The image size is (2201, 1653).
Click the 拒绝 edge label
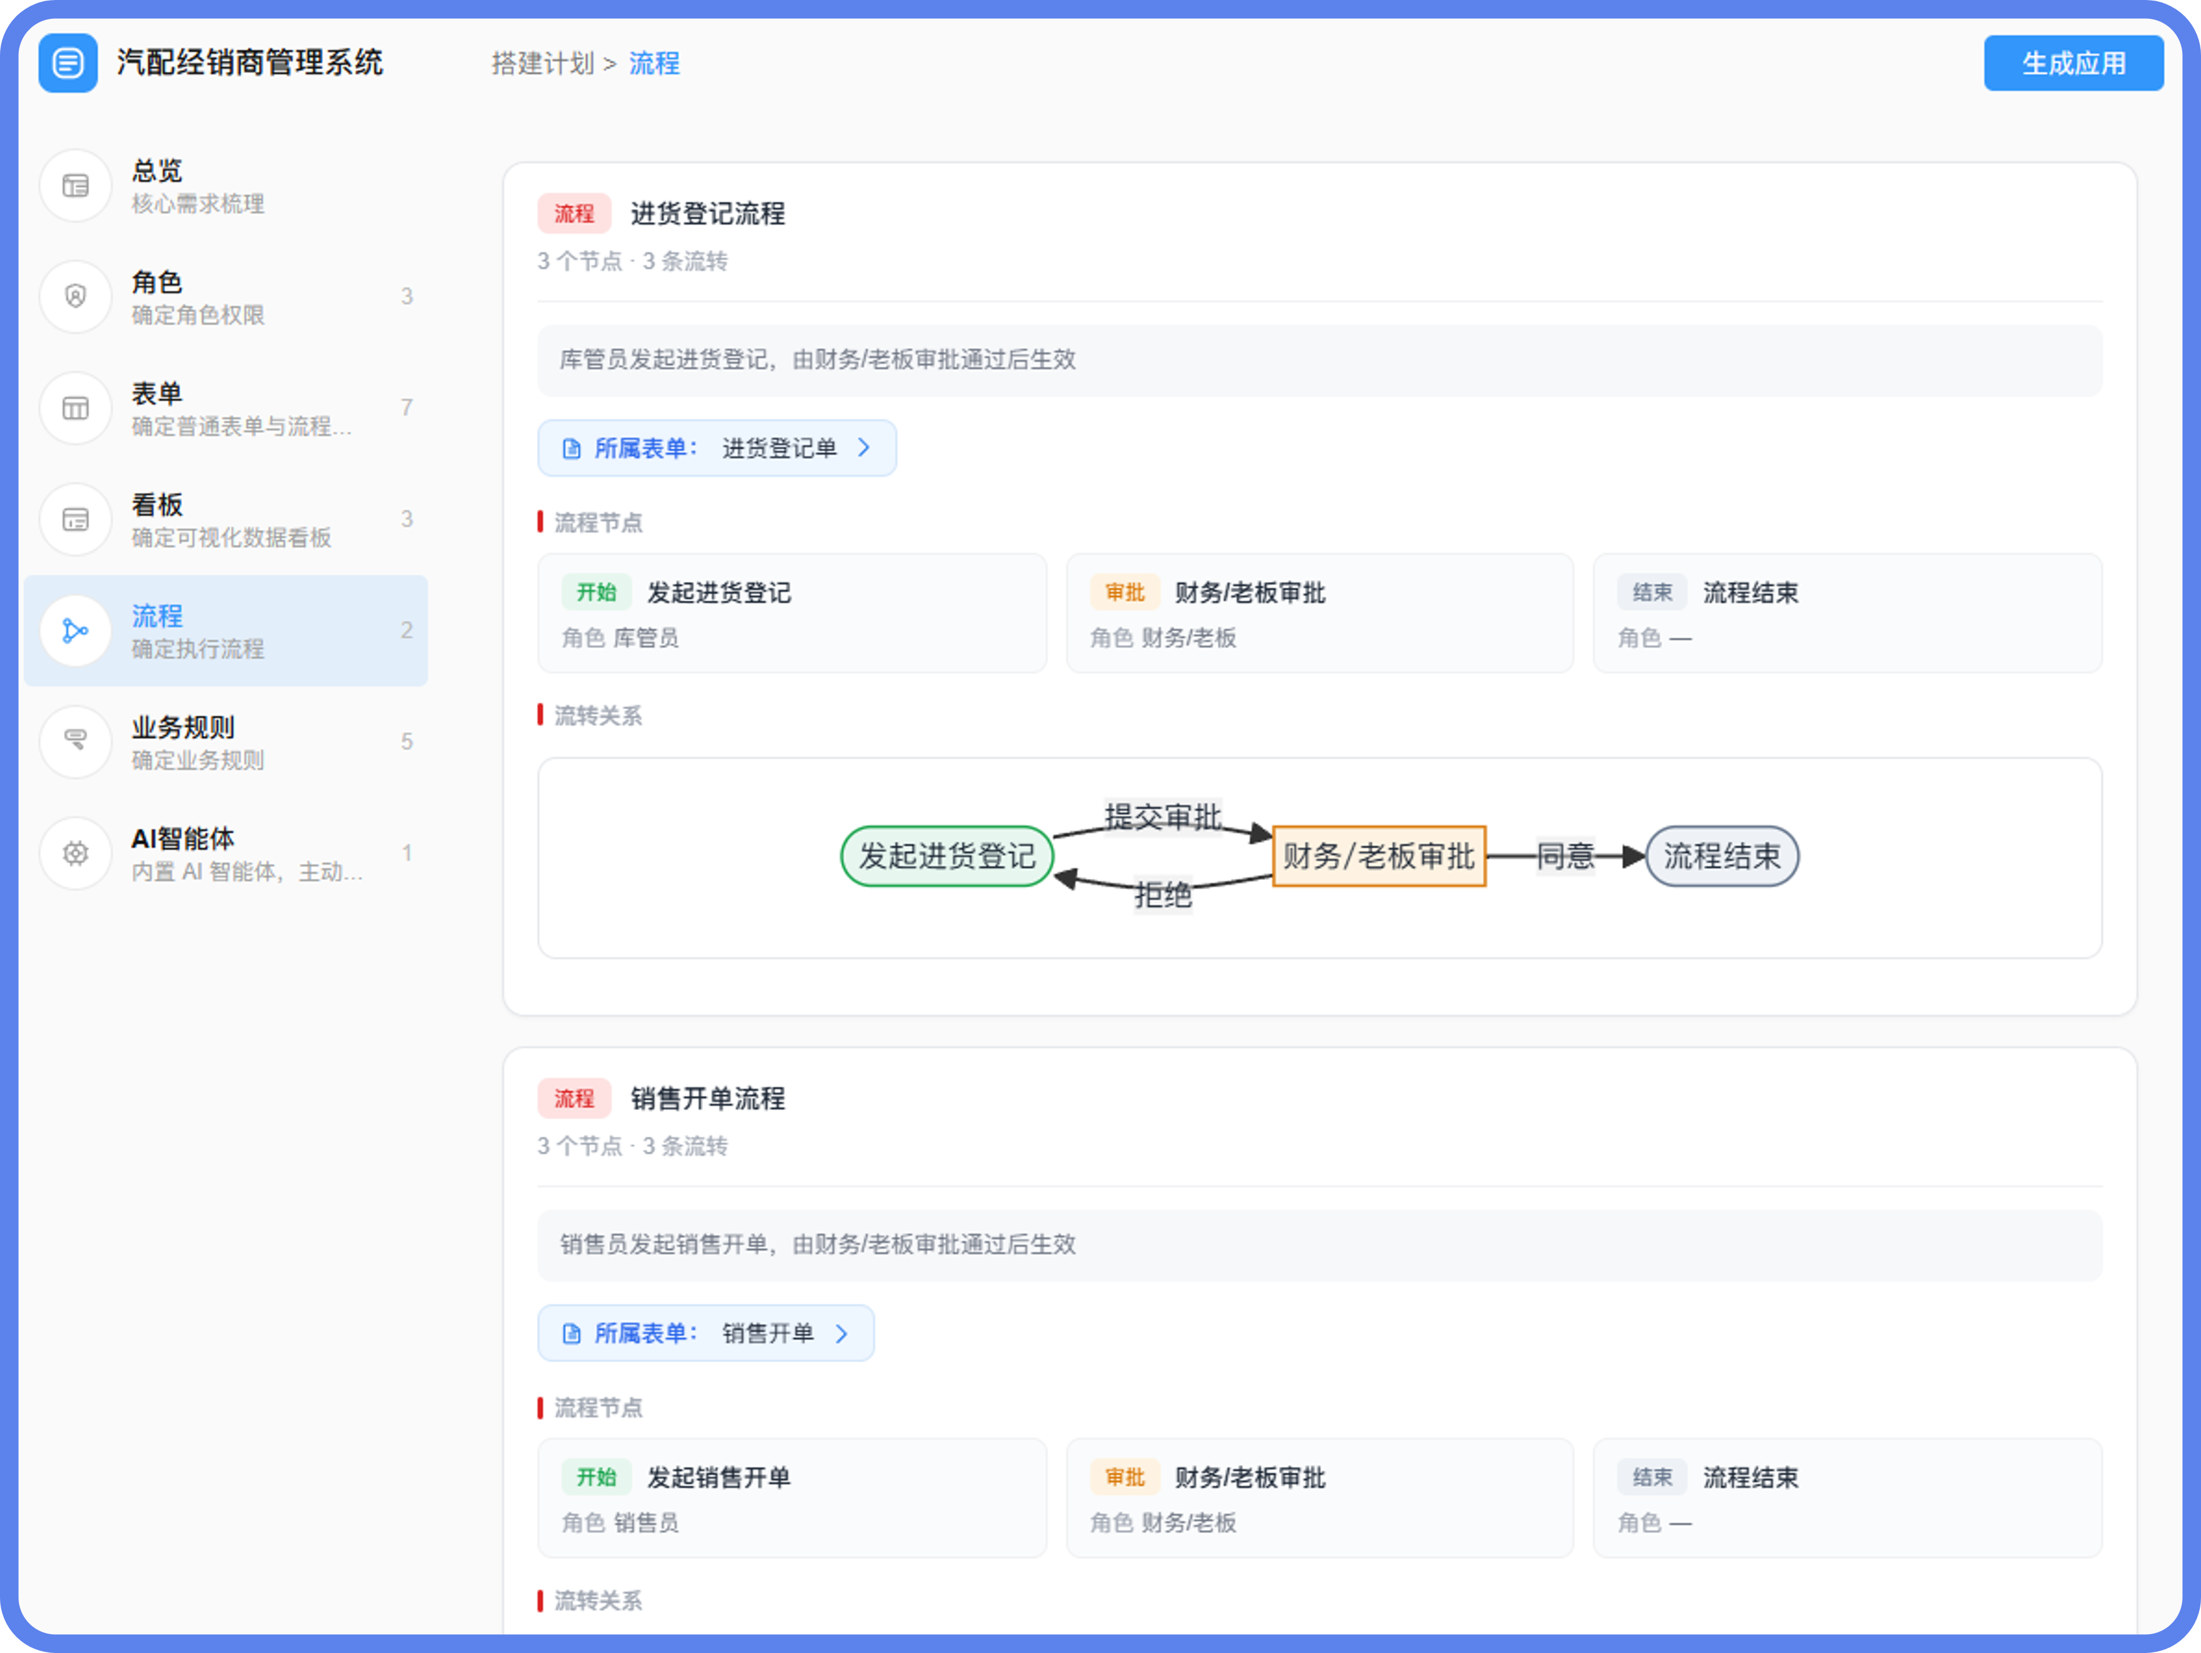[x=1163, y=895]
